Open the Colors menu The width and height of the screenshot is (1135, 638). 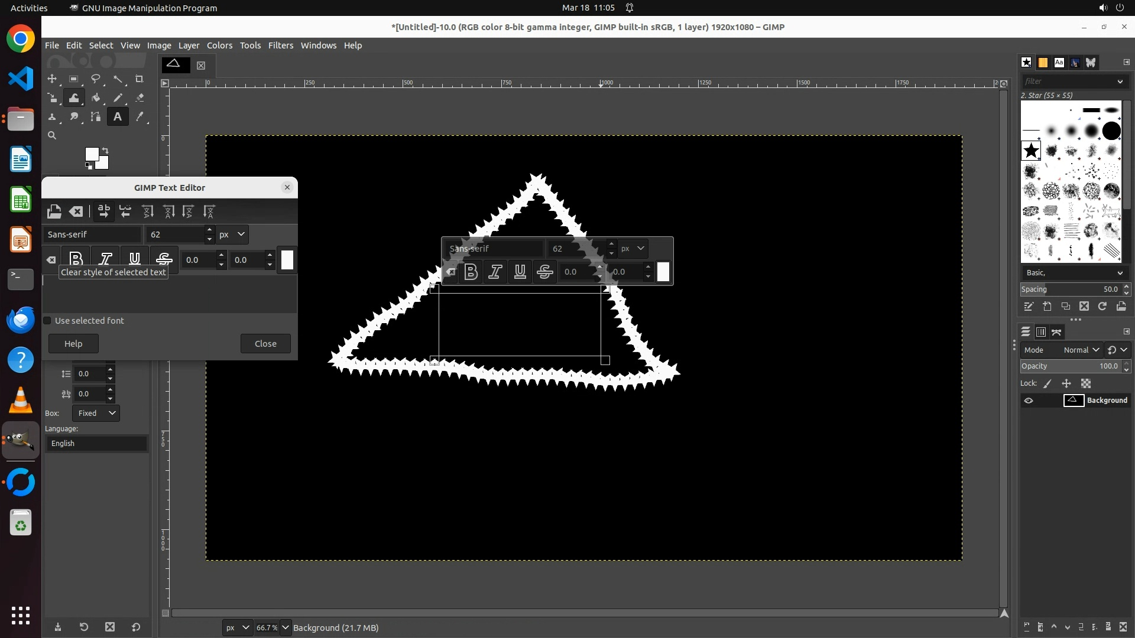tap(219, 45)
